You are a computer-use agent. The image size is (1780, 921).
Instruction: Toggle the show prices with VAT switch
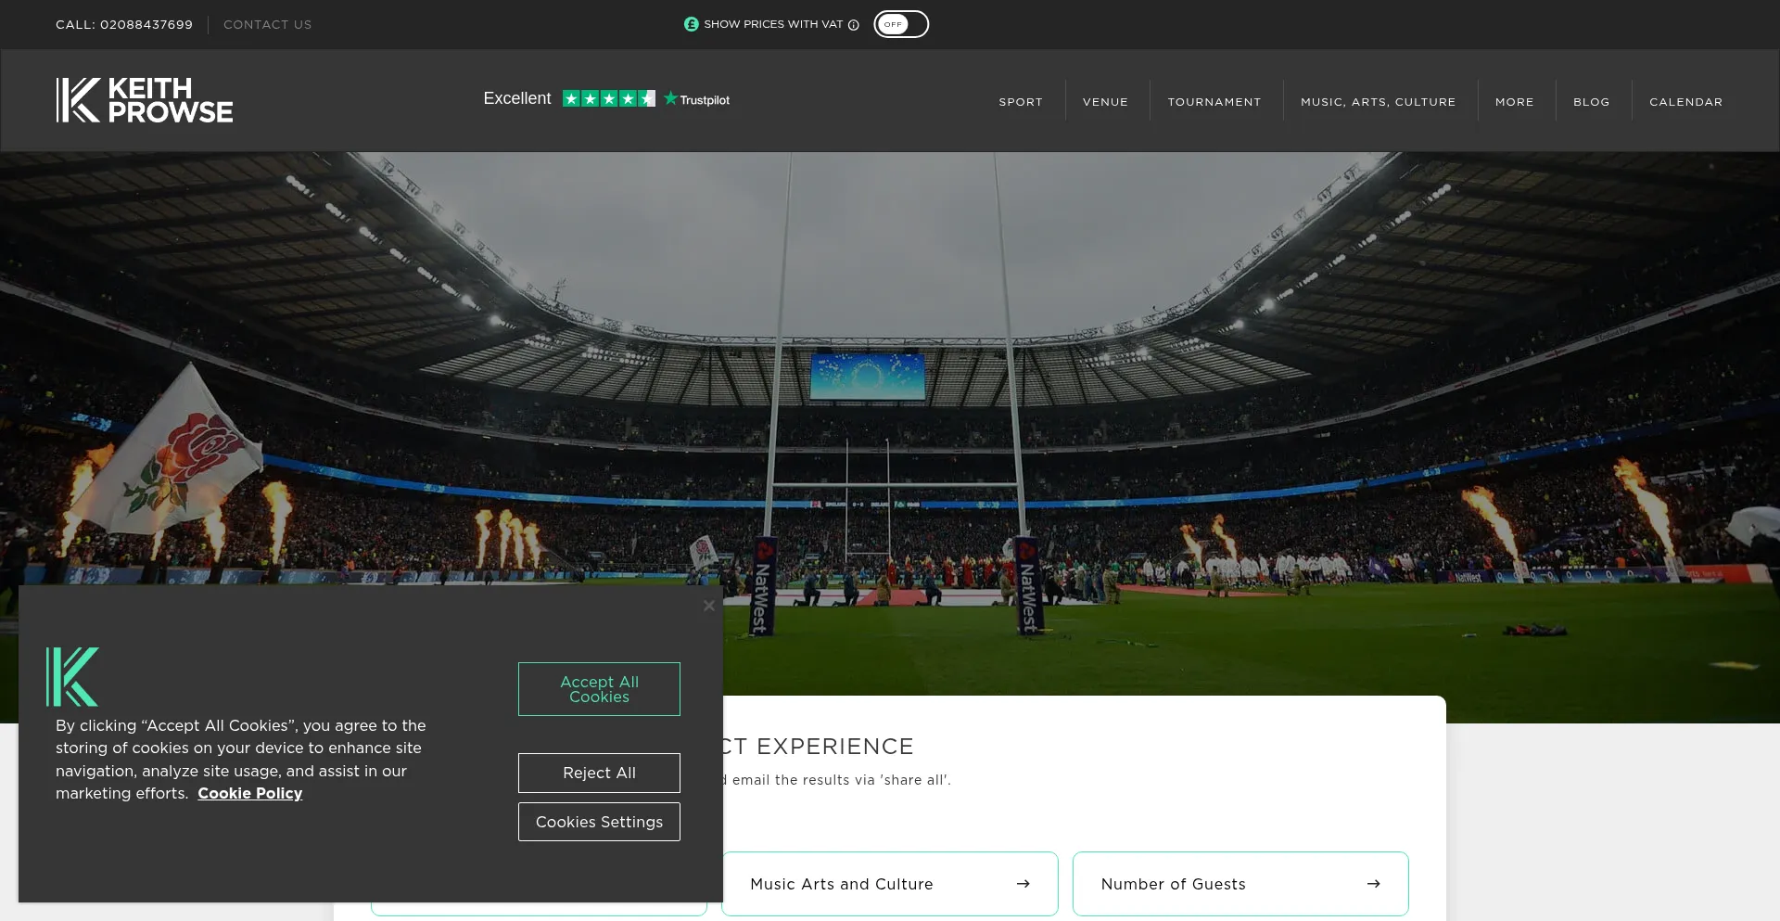pyautogui.click(x=900, y=24)
